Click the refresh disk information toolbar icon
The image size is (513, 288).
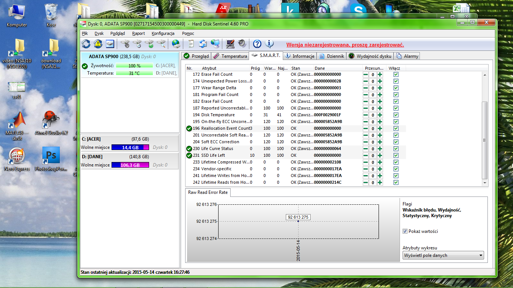click(86, 44)
